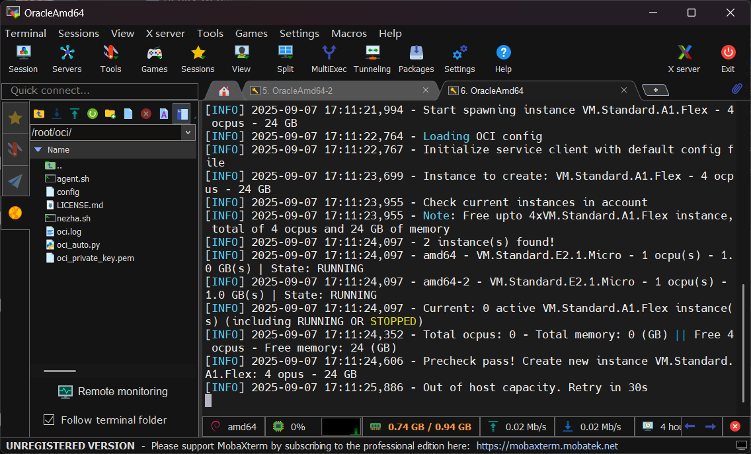The image size is (751, 454).
Task: Uncheck Follow terminal folder checkbox
Action: (48, 420)
